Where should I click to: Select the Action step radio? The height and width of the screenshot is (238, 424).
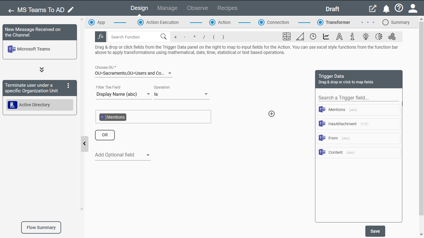(212, 22)
